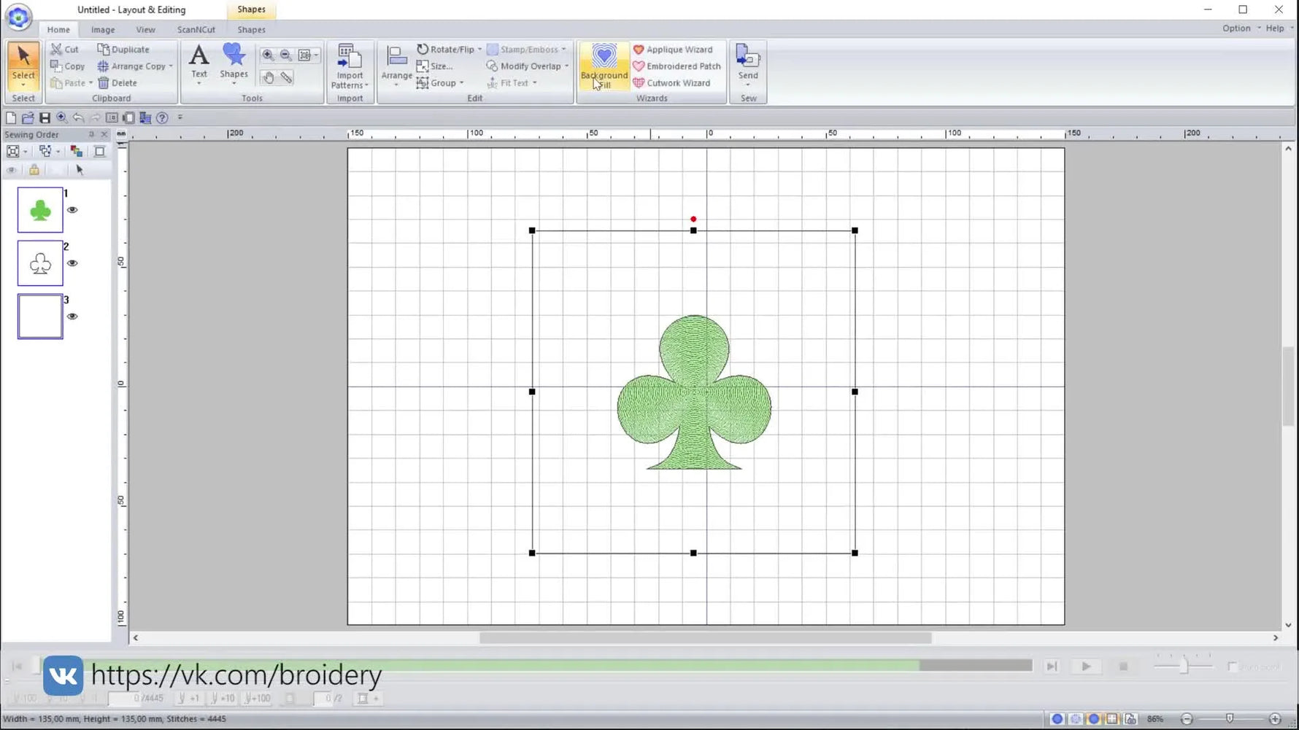Open Import Patterns
This screenshot has width=1299, height=730.
point(350,66)
